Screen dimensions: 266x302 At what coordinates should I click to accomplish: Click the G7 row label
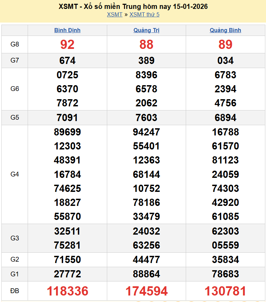(15, 61)
